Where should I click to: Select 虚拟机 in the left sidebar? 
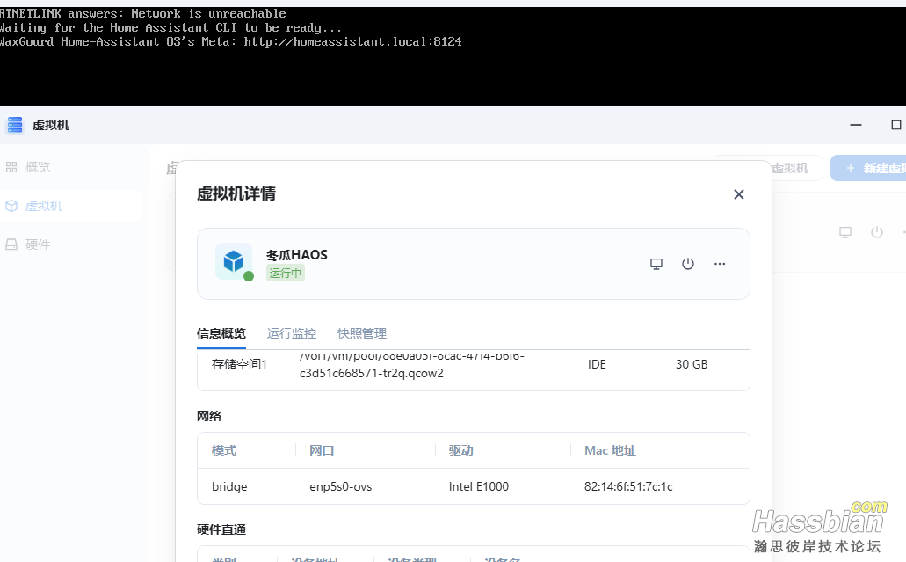pyautogui.click(x=43, y=206)
